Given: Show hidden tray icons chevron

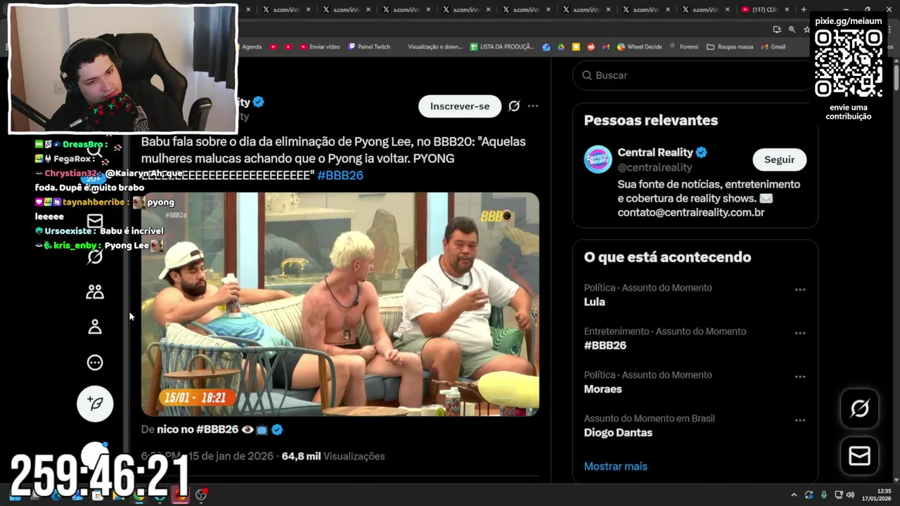Looking at the screenshot, I should (794, 495).
